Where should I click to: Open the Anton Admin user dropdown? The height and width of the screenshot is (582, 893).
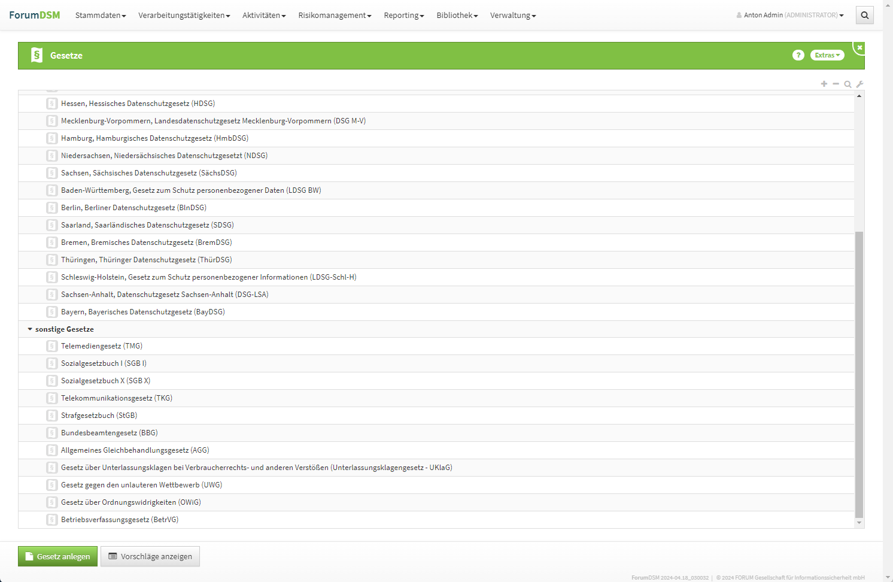pos(790,16)
